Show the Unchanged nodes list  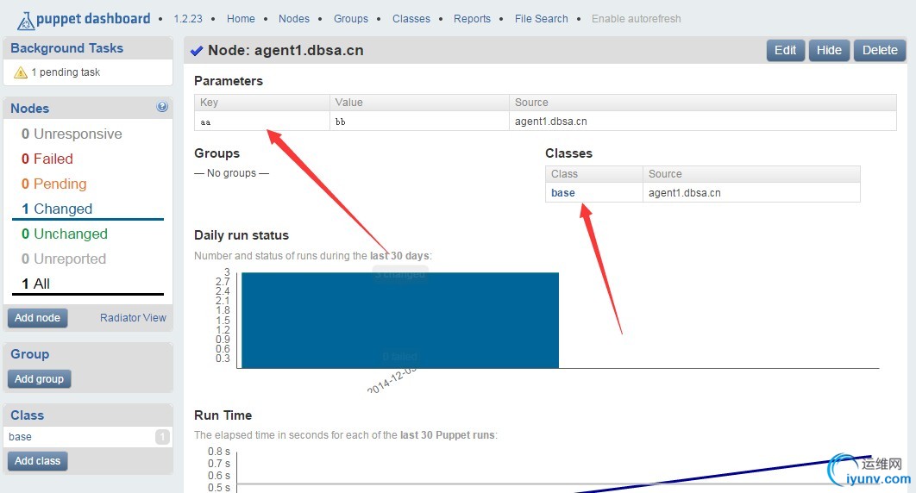[65, 234]
